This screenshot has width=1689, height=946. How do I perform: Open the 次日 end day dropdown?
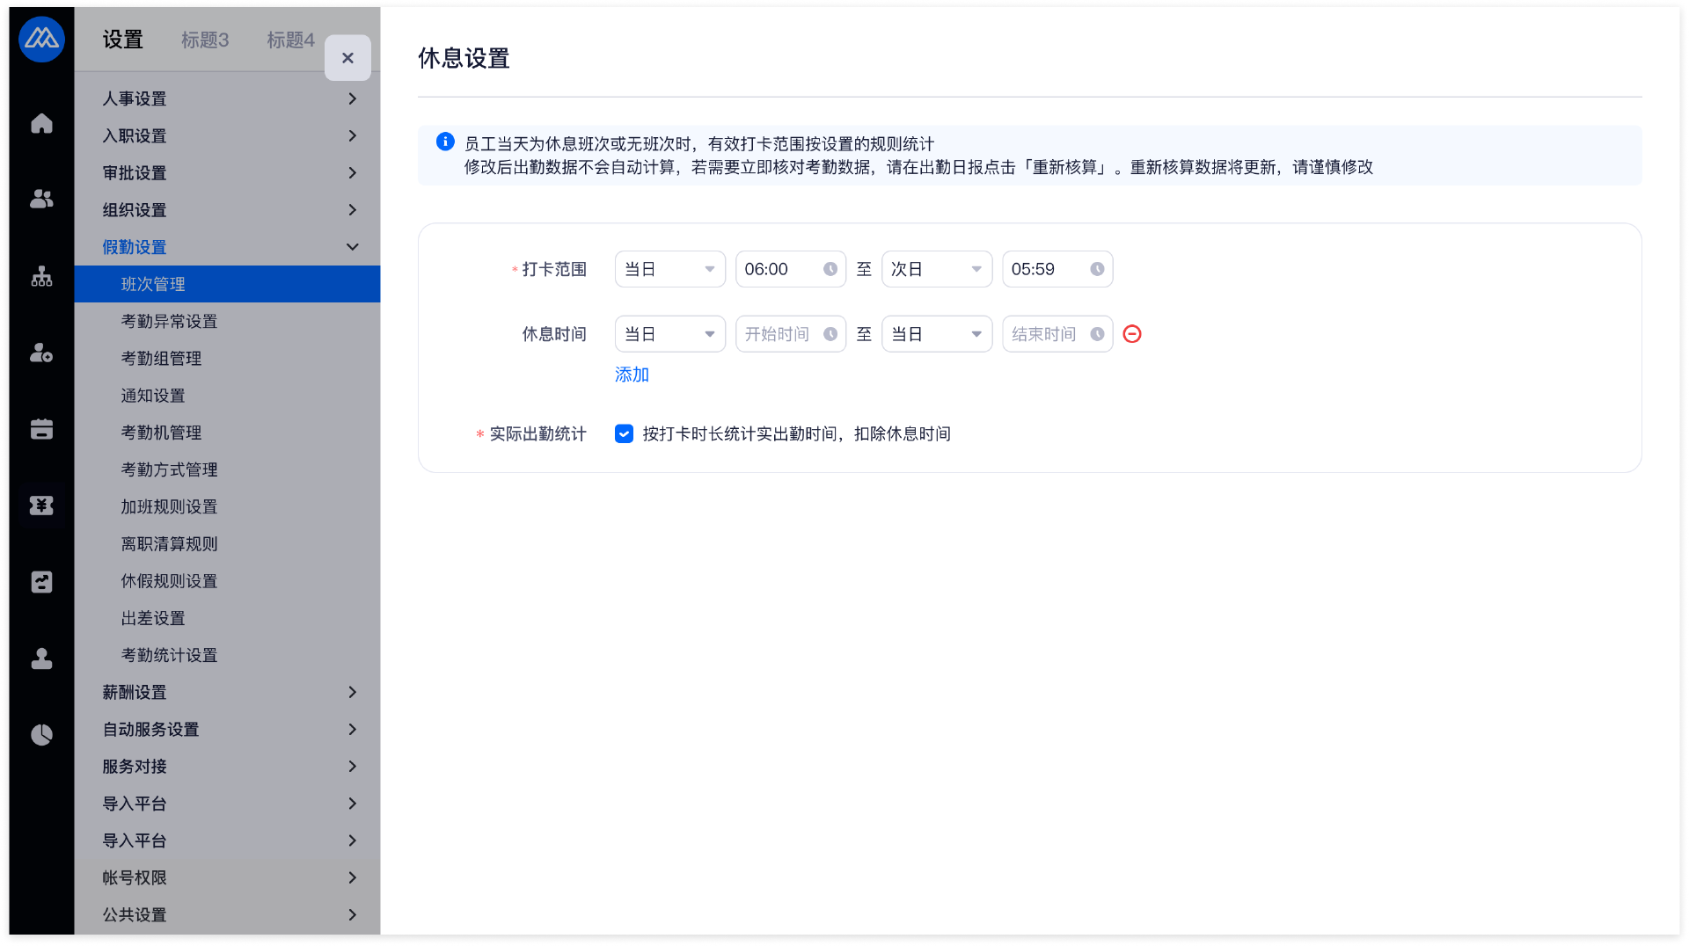[x=936, y=269]
